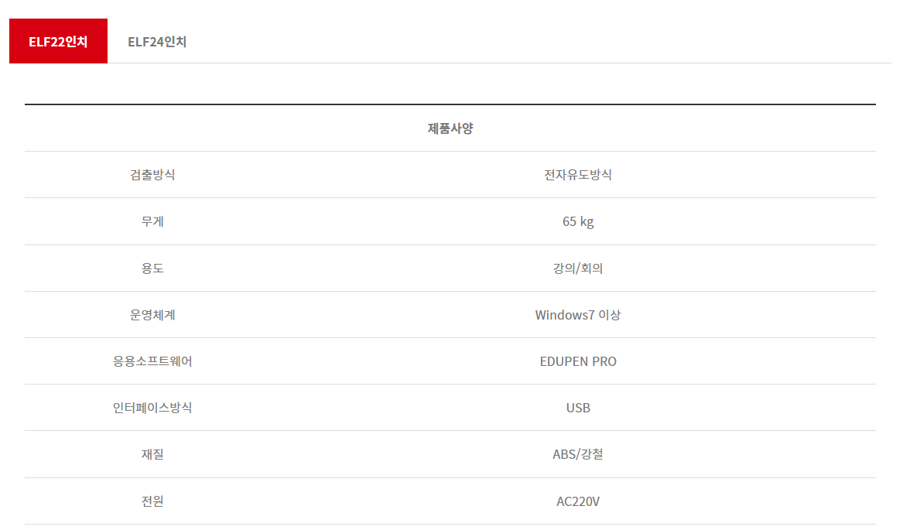Click the 전원 row label
Viewport: 903px width, 530px height.
(x=152, y=501)
